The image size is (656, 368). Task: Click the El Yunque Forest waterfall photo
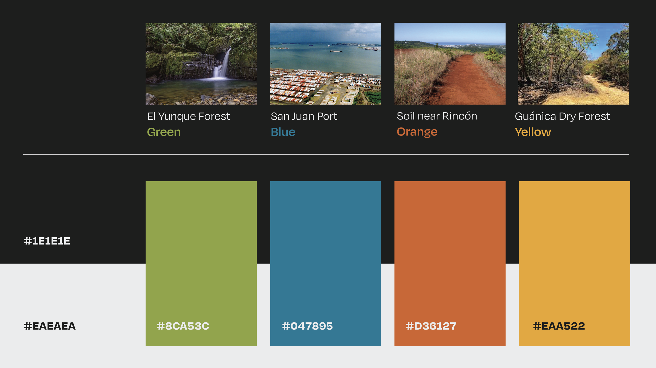coord(201,63)
